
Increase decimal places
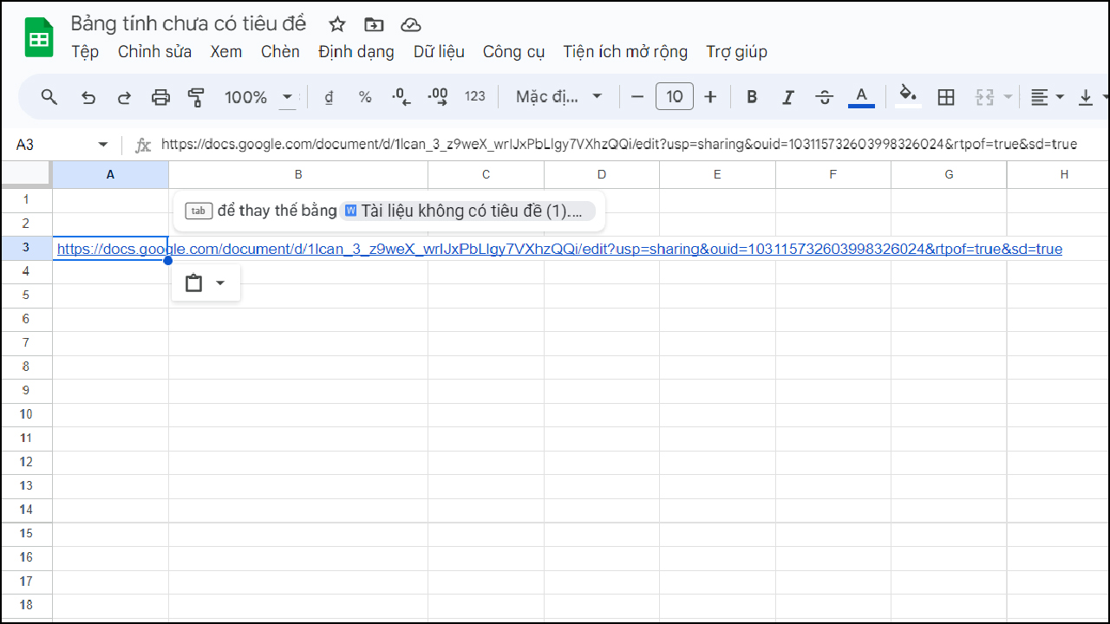[438, 97]
